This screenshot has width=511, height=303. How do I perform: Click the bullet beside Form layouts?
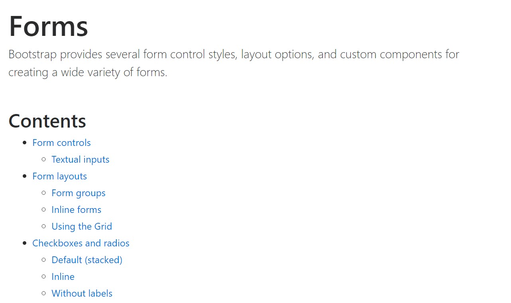tap(25, 176)
